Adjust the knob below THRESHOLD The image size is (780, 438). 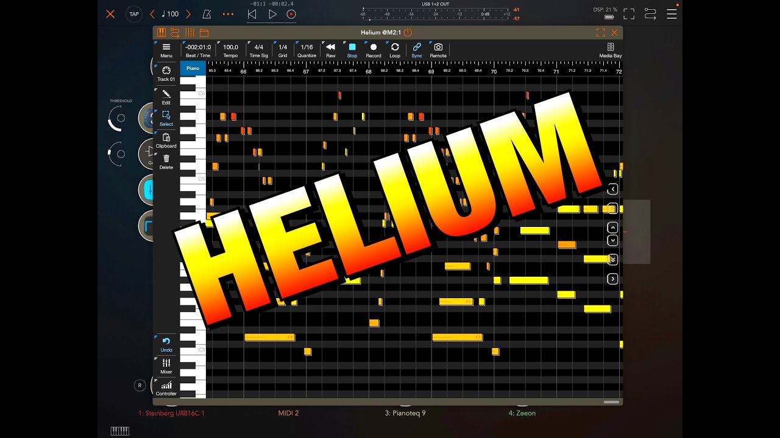pos(117,154)
